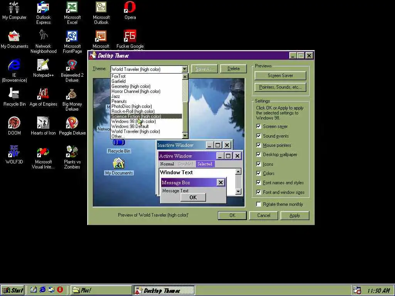Enable Rotate theme monthly

pos(258,204)
